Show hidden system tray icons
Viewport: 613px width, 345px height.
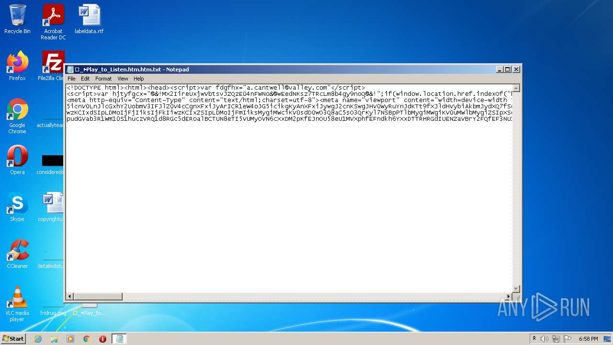(534, 339)
